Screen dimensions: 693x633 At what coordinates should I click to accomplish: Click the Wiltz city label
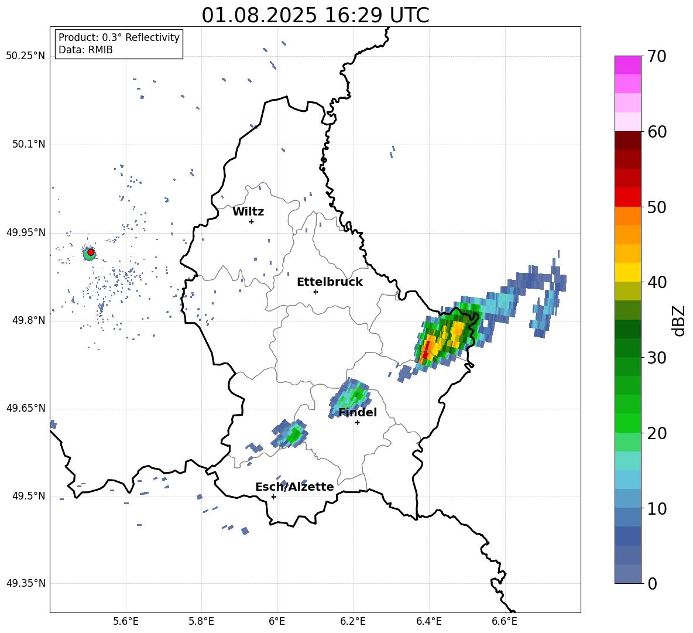click(x=248, y=212)
